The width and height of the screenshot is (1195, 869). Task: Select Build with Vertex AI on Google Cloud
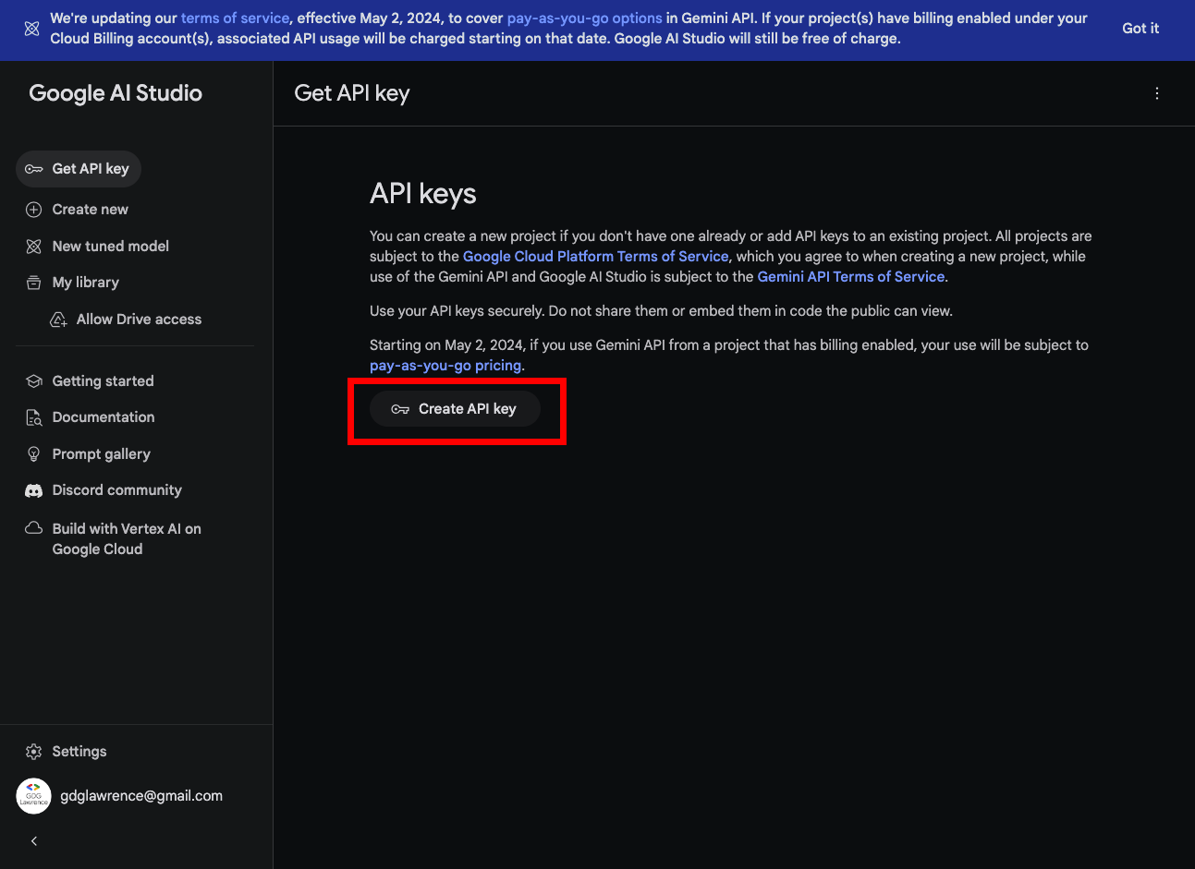126,539
